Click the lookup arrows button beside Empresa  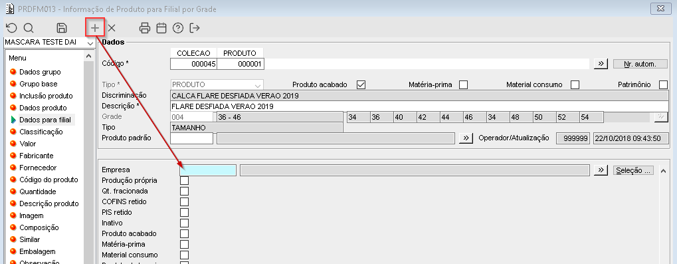(x=601, y=170)
